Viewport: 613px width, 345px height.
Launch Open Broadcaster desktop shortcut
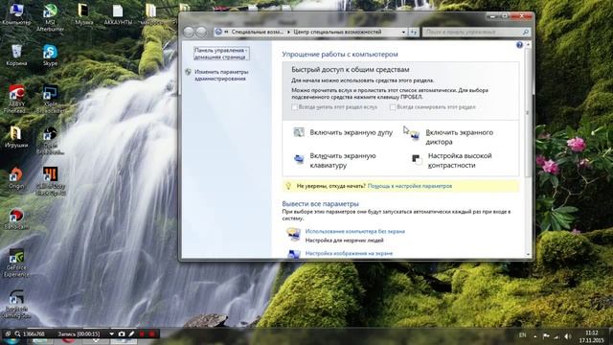pyautogui.click(x=50, y=141)
